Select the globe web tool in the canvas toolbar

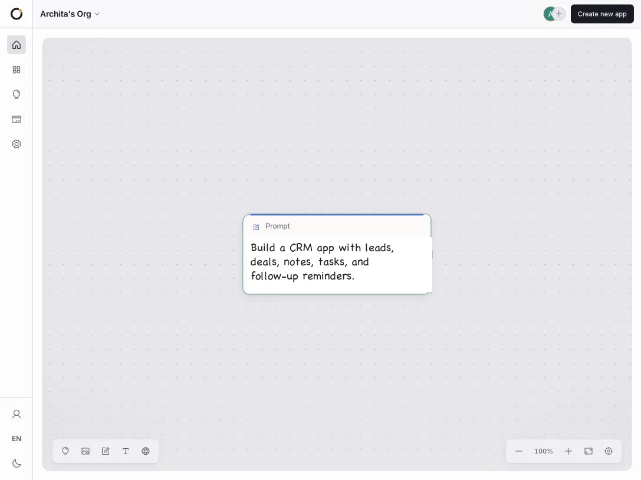pos(146,451)
